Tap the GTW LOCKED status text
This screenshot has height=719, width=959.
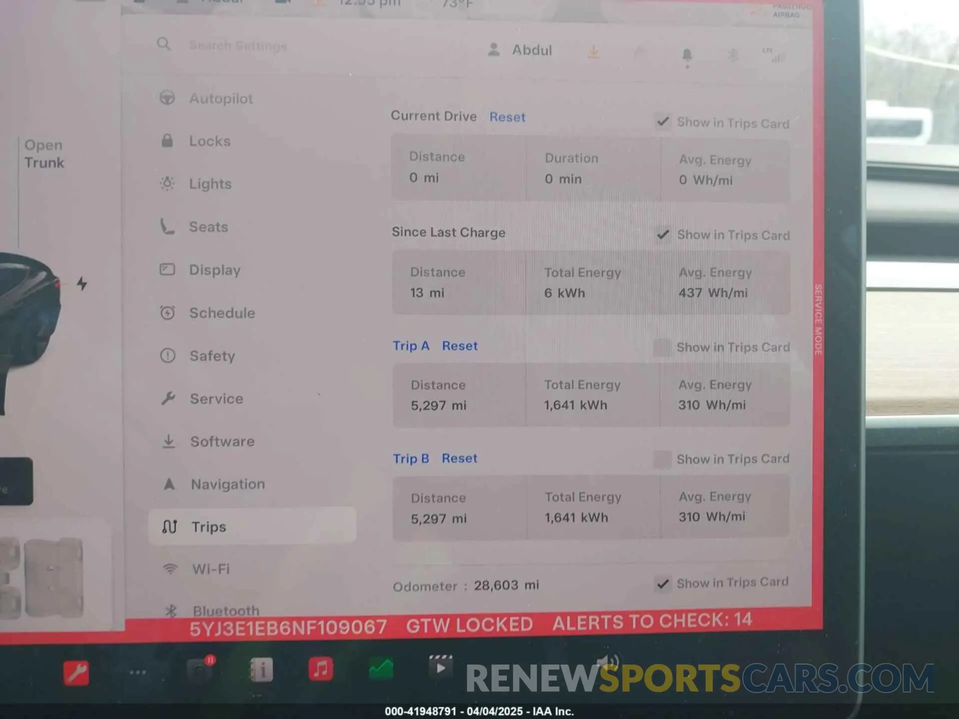[x=470, y=625]
